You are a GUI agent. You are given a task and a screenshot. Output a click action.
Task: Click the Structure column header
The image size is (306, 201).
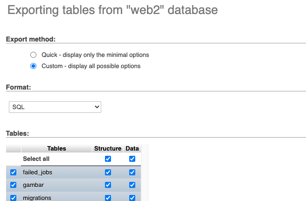pos(108,148)
